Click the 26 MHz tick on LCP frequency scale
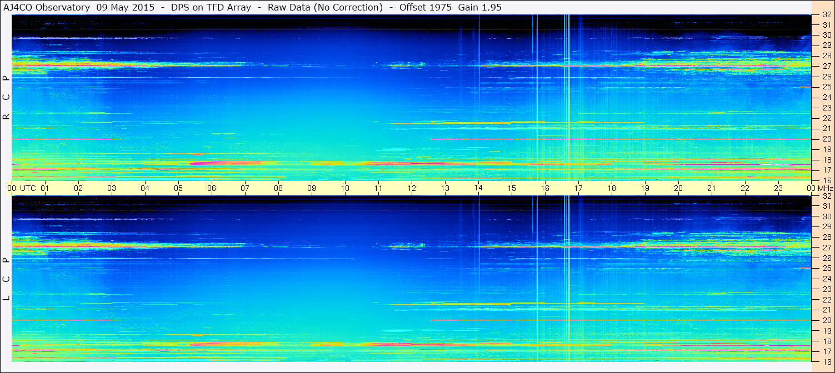 coord(827,258)
